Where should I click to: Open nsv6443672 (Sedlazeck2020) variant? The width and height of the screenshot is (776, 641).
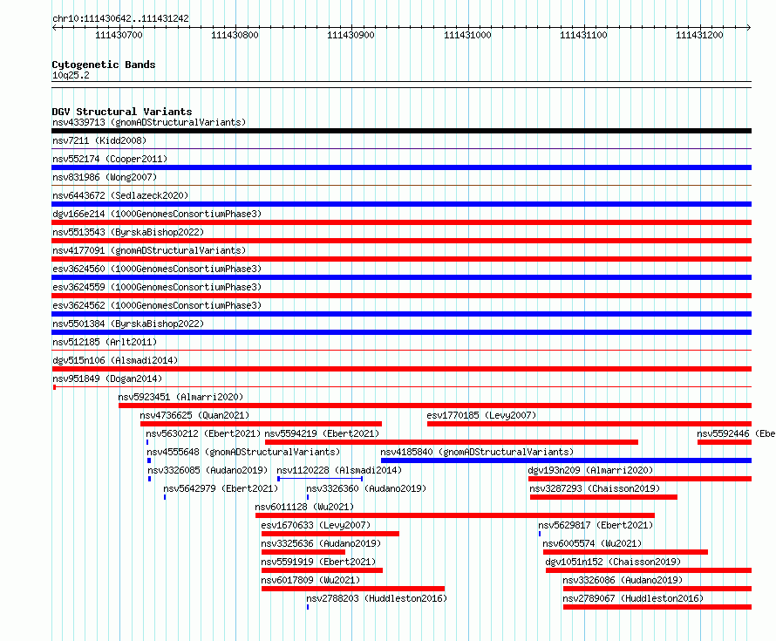tap(120, 195)
